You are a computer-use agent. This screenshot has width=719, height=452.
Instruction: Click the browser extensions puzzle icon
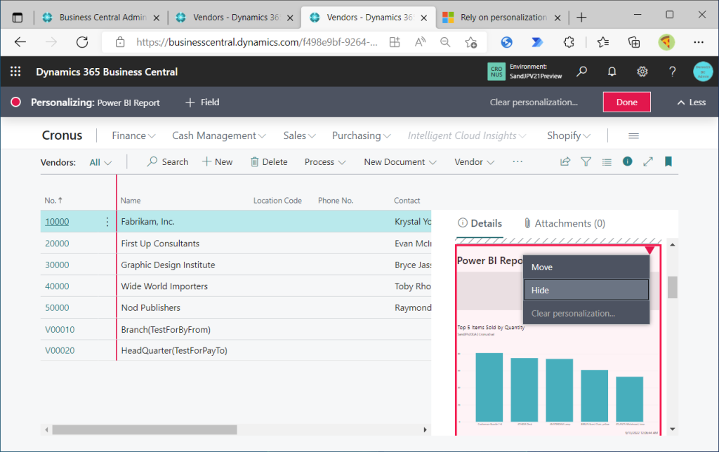coord(569,42)
